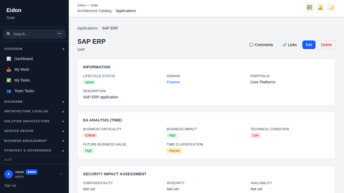Expand the Architecture Catalog sidebar section
Screen dimensions: 344x193
34,111
